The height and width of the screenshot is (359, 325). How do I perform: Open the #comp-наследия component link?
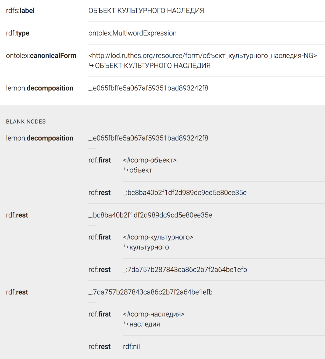154,314
